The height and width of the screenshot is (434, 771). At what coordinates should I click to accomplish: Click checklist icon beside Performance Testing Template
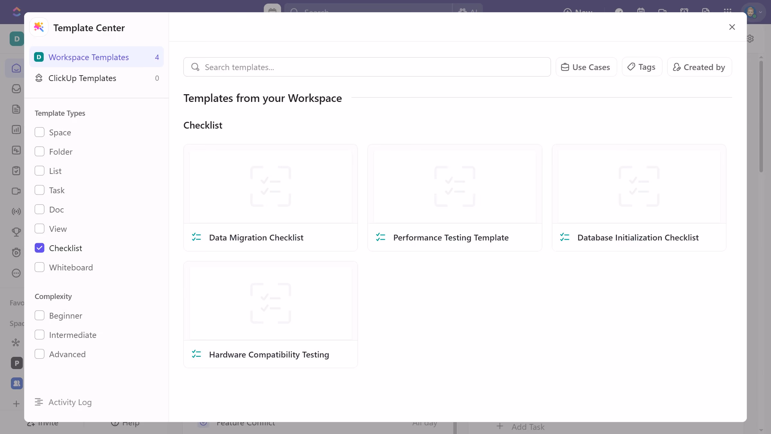(x=381, y=237)
